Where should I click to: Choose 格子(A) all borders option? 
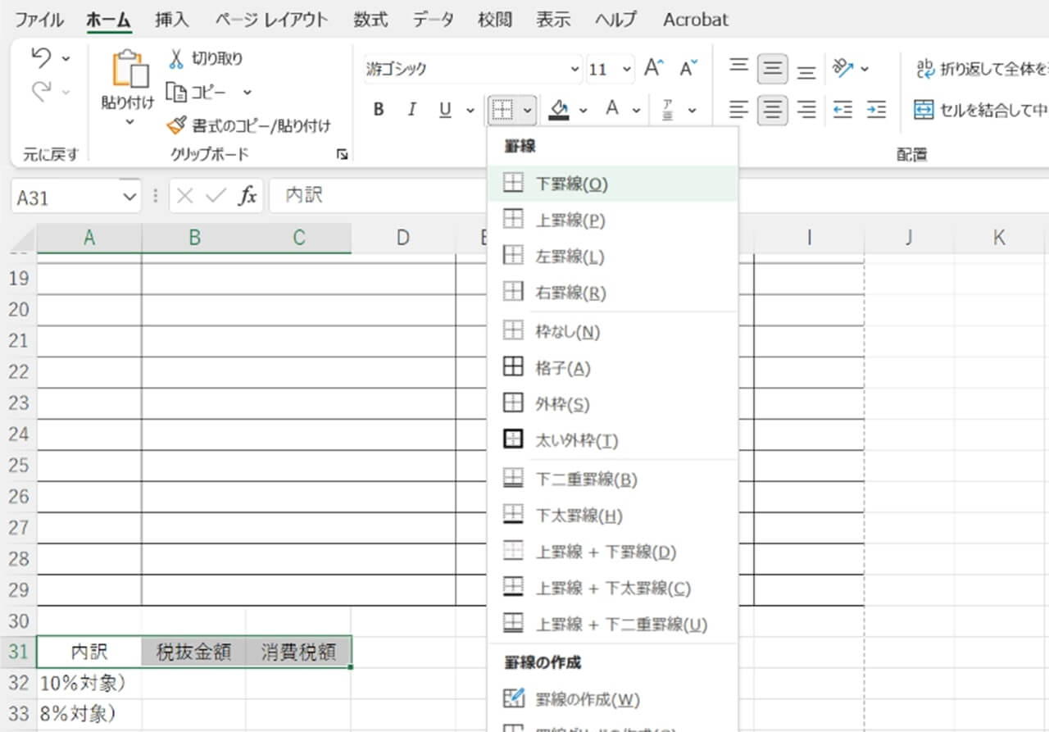(612, 368)
